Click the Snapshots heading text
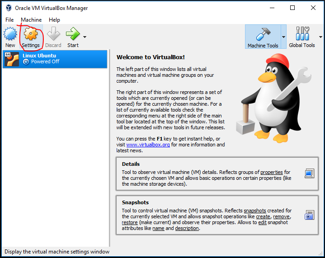Screen dimensions: 325x258 click(135, 202)
